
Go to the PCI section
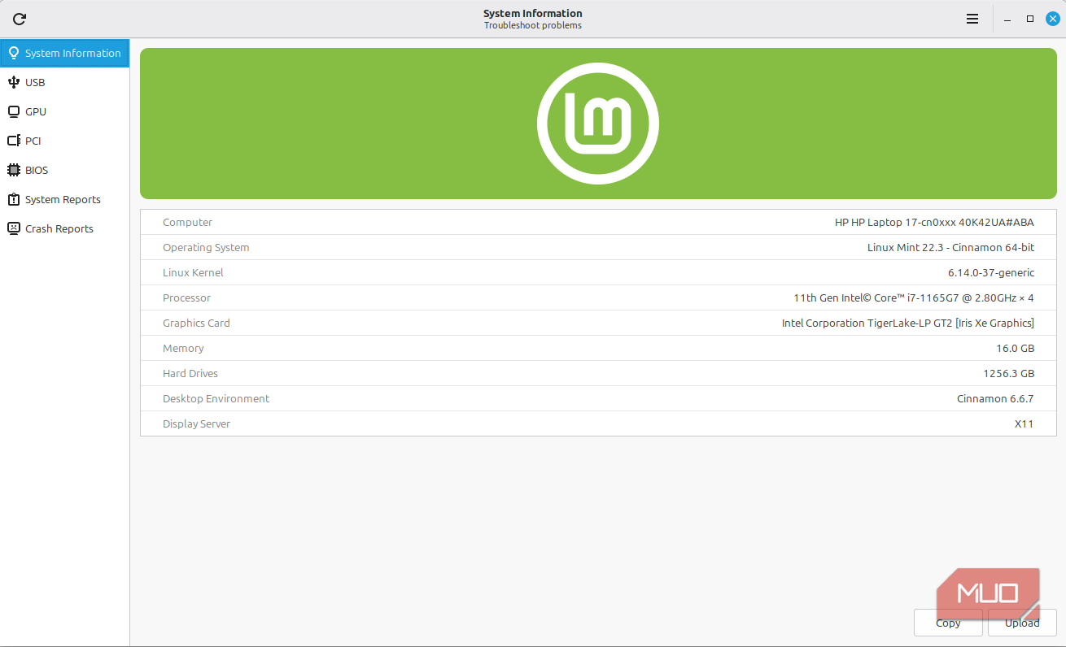point(65,141)
